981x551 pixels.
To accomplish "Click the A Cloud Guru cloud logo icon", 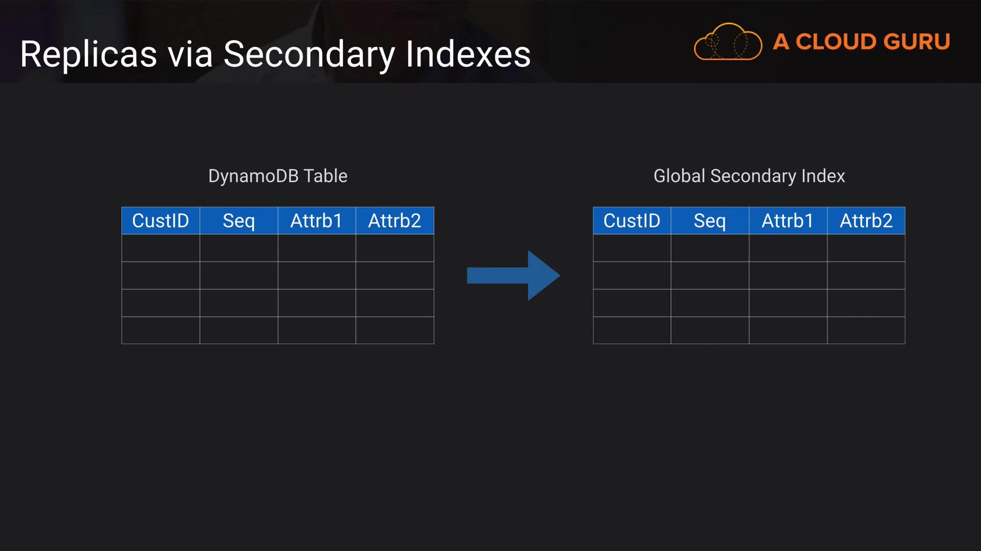I will (x=728, y=42).
